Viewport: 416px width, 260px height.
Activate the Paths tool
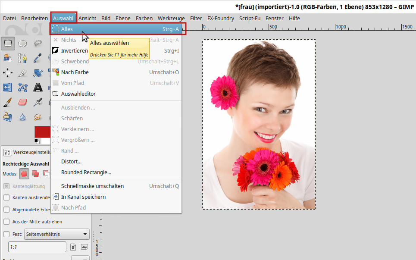click(x=23, y=58)
